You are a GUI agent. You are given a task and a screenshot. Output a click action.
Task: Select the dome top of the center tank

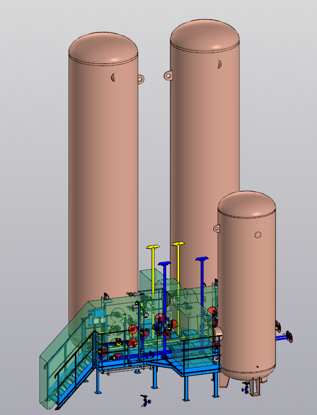point(205,34)
